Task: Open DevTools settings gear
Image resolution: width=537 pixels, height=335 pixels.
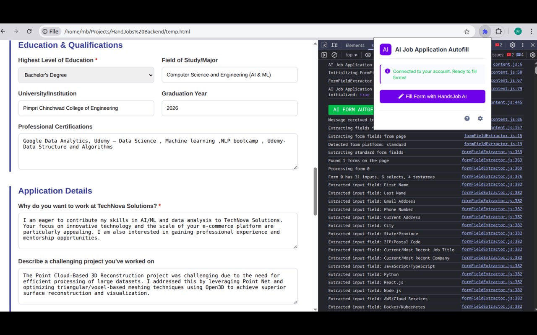Action: (512, 45)
